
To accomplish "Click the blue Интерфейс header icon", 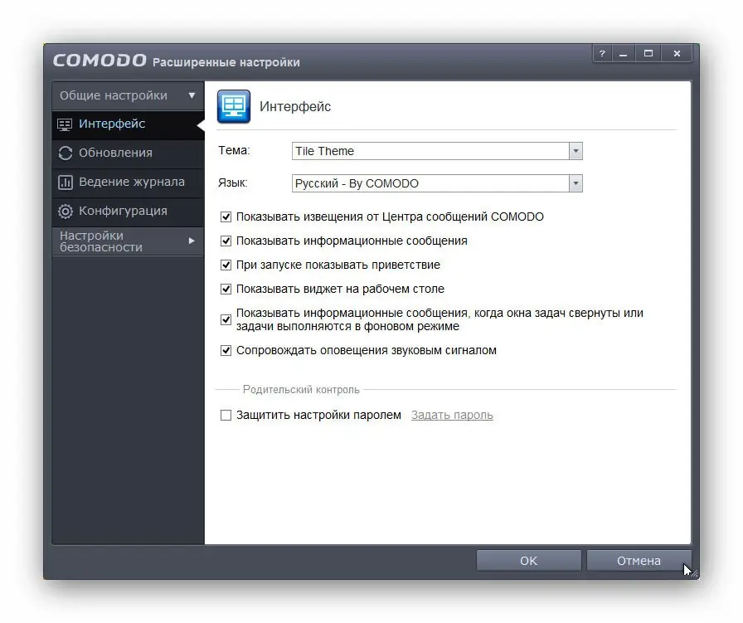I will coord(233,106).
